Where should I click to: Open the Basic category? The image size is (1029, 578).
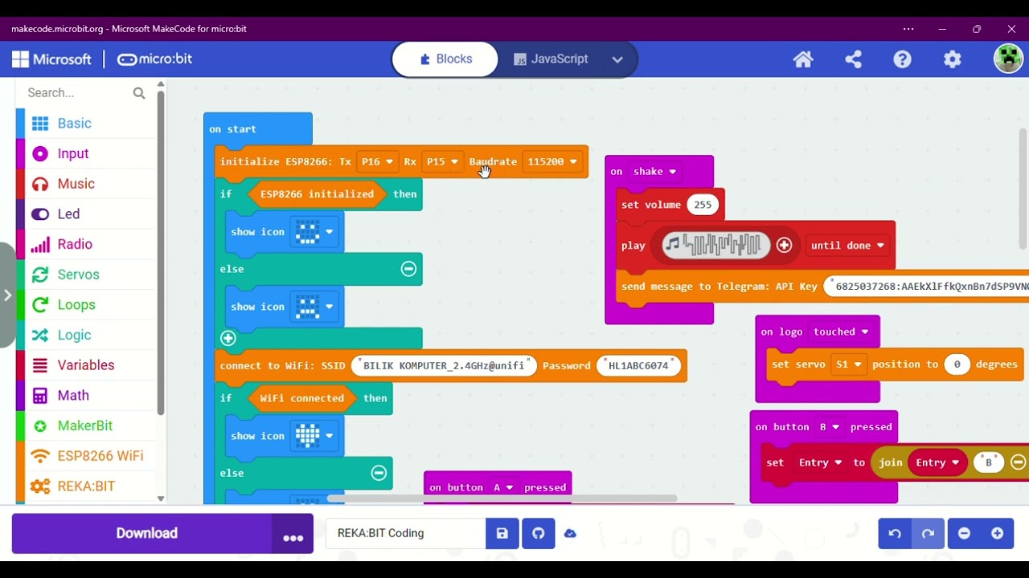point(86,124)
